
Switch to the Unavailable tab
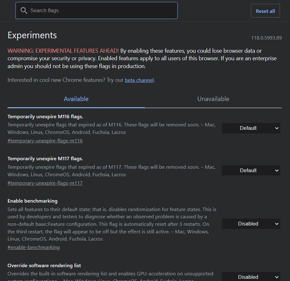click(x=213, y=99)
